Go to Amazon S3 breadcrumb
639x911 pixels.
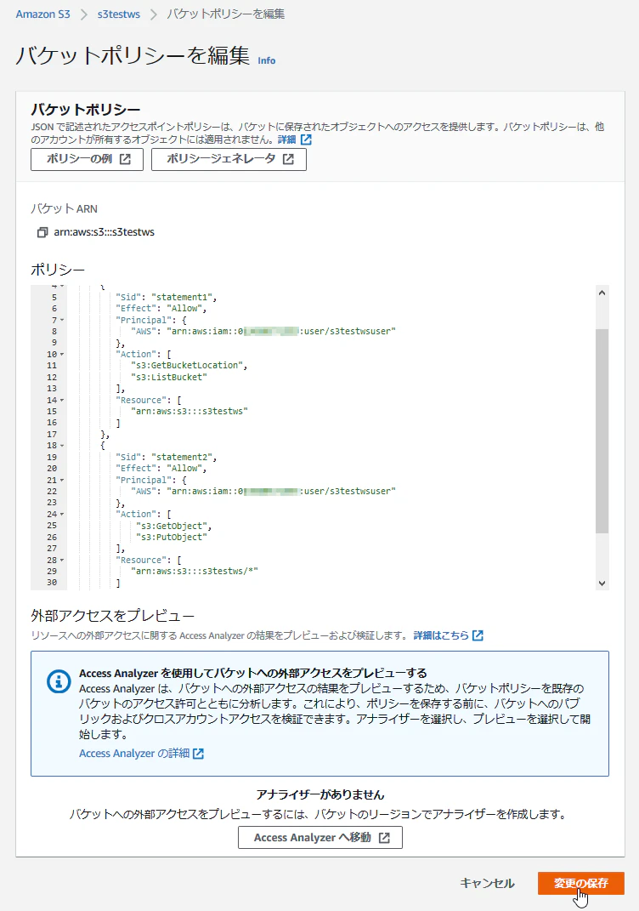(43, 14)
